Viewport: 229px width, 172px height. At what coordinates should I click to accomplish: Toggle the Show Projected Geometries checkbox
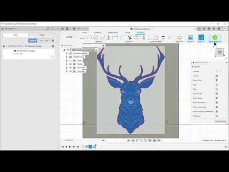(x=217, y=111)
